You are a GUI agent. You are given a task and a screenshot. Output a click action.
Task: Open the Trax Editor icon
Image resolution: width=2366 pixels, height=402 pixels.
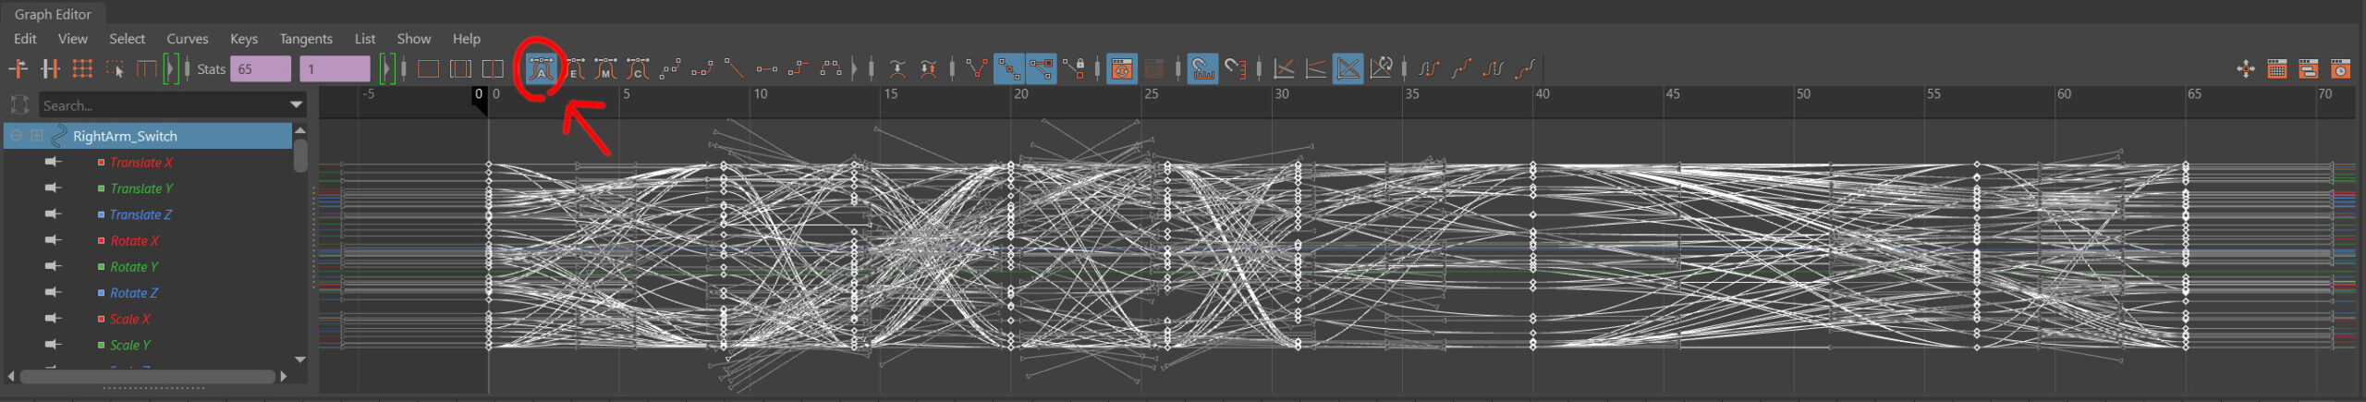[x=2309, y=68]
